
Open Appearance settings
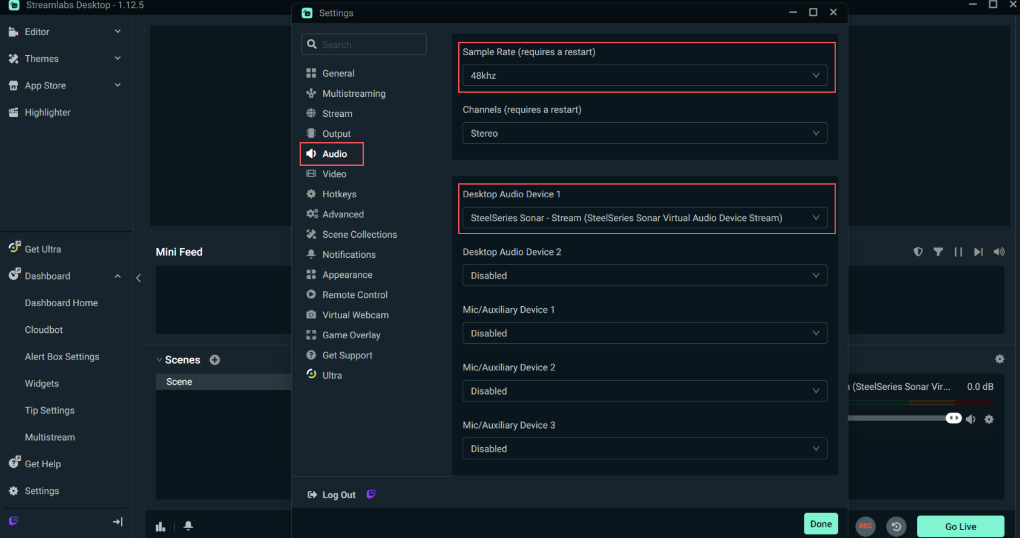(x=347, y=275)
